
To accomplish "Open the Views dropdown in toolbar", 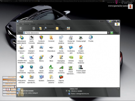I will coord(69,28).
